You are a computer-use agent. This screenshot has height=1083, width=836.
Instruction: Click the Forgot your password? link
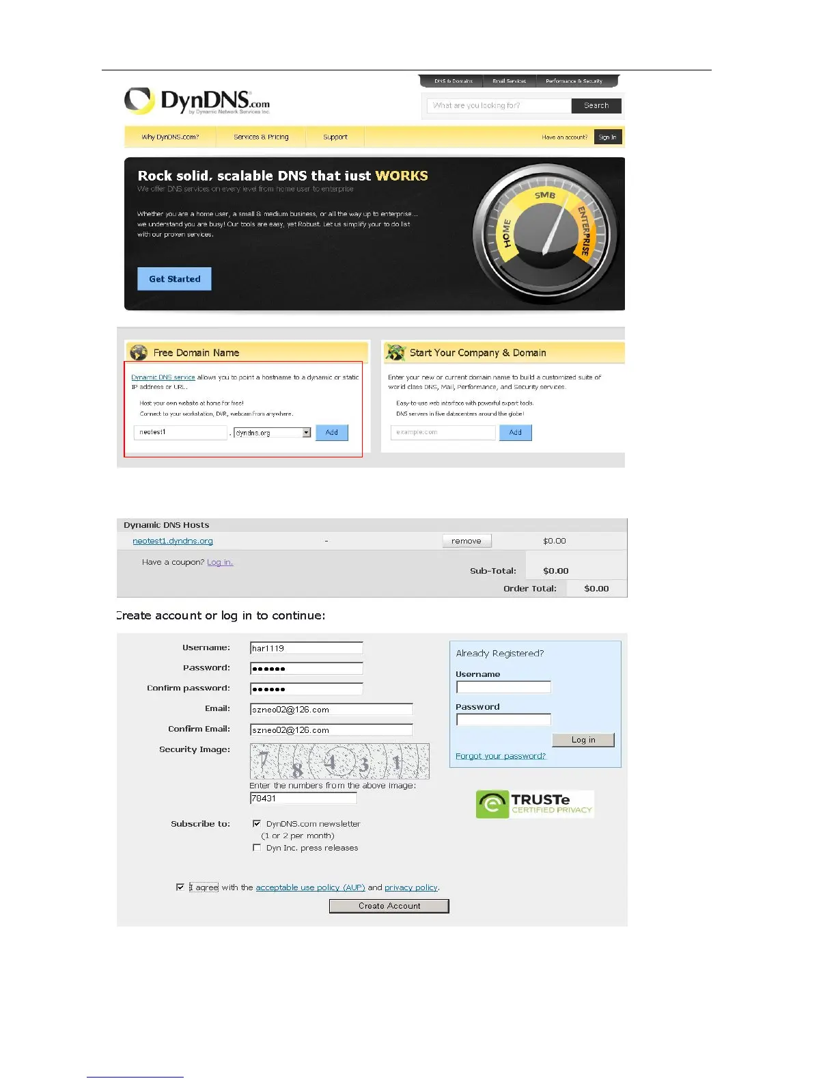tap(501, 756)
